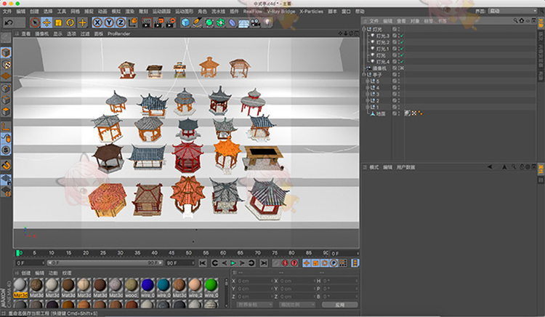Select the 地面 object in the tree
Screen dimensions: 545x317
tap(383, 114)
